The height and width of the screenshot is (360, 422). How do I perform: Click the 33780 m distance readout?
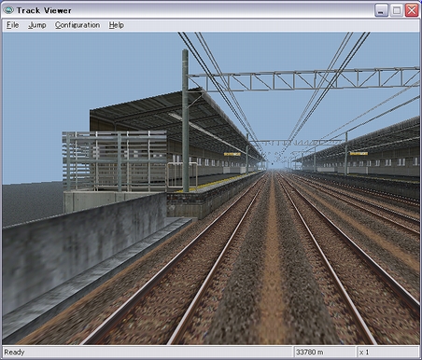310,353
